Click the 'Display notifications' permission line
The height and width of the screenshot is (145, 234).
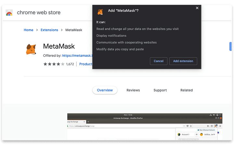(x=111, y=36)
